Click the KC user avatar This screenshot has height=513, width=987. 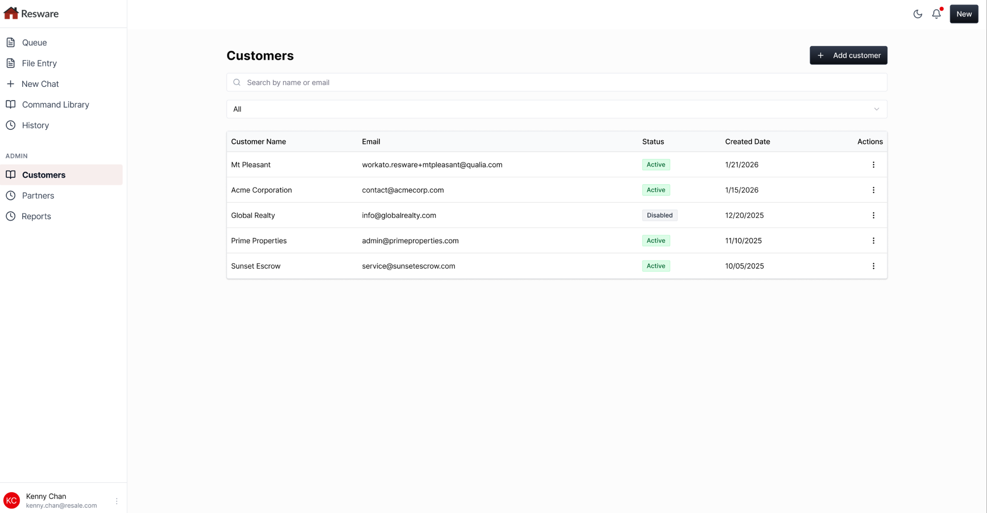pyautogui.click(x=11, y=500)
